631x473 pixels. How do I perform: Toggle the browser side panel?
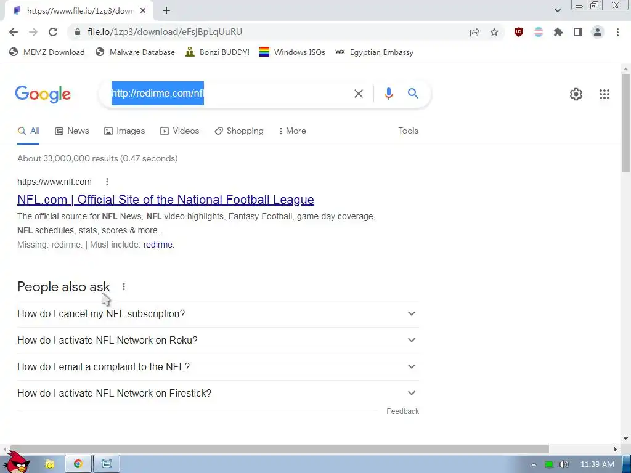[x=578, y=32]
